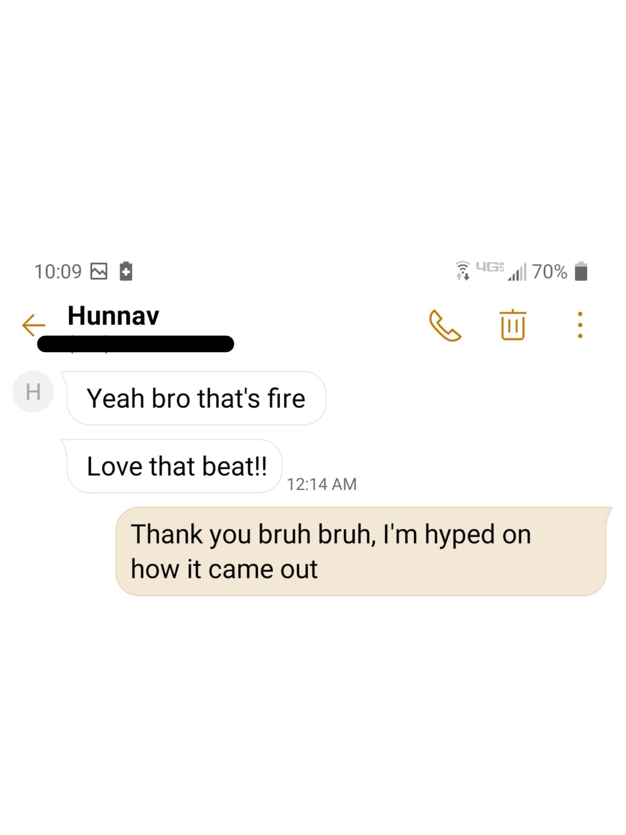This screenshot has height=835, width=626.
Task: Tap the H contact avatar
Action: coord(33,391)
